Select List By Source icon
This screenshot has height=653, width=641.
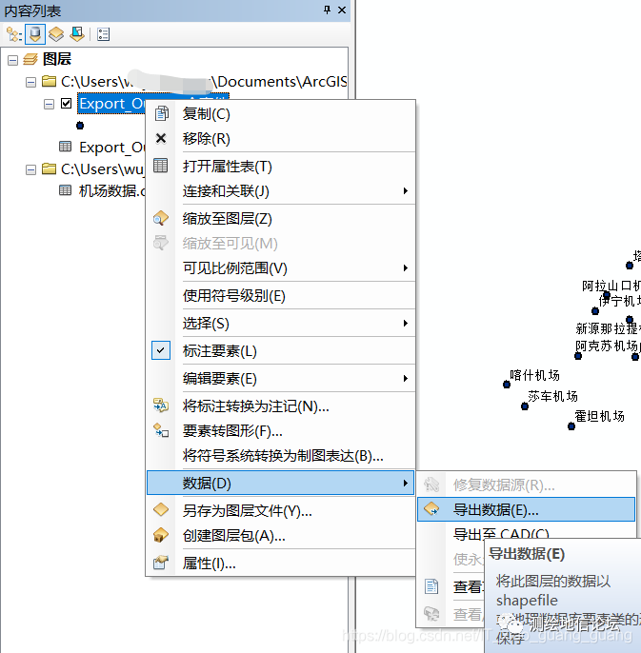click(x=35, y=34)
